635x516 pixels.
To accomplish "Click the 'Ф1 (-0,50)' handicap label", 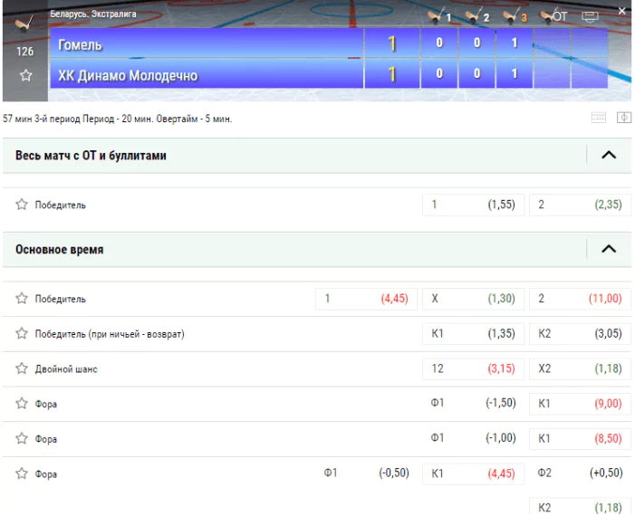I will (x=367, y=473).
